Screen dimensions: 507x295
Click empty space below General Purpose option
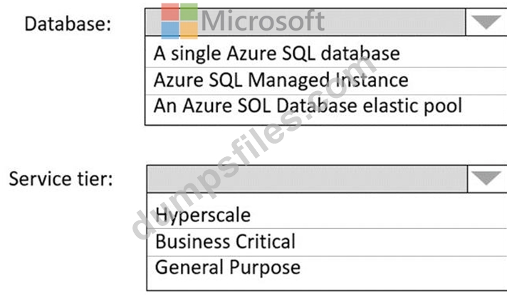(327, 284)
